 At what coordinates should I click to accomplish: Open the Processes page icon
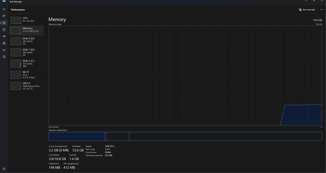pos(4,16)
